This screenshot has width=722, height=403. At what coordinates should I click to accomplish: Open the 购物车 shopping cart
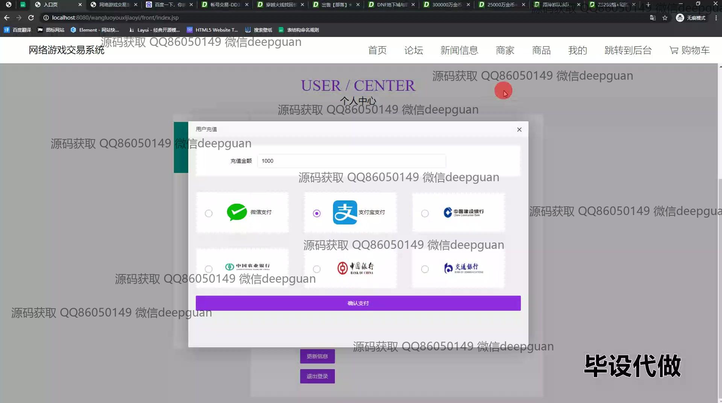[689, 50]
